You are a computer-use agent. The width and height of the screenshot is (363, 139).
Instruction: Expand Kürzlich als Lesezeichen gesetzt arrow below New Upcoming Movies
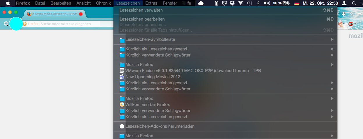tap(332, 83)
